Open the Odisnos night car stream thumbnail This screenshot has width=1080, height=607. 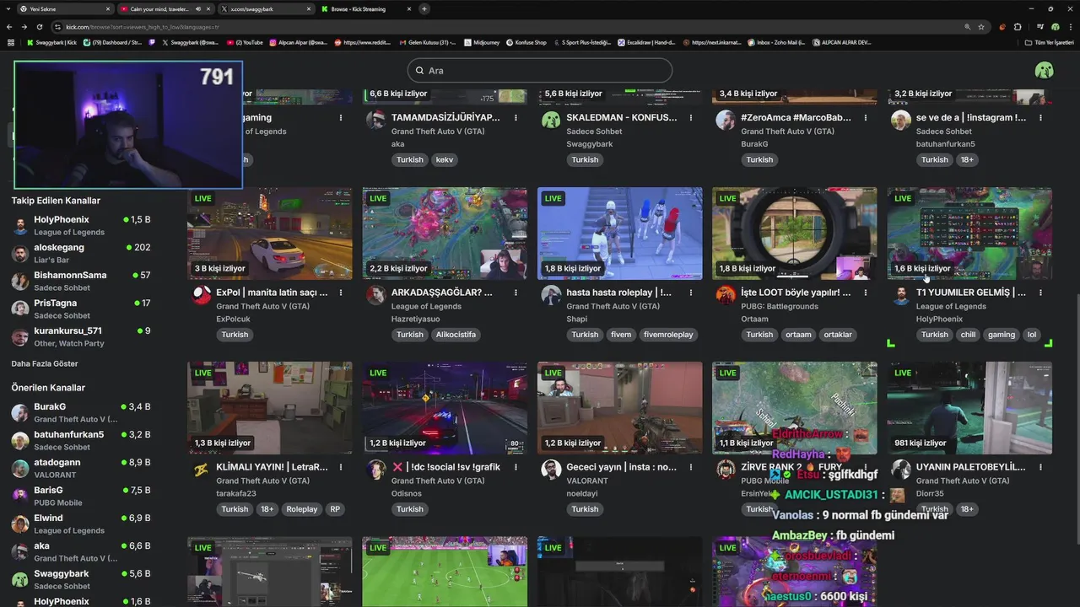click(x=445, y=408)
